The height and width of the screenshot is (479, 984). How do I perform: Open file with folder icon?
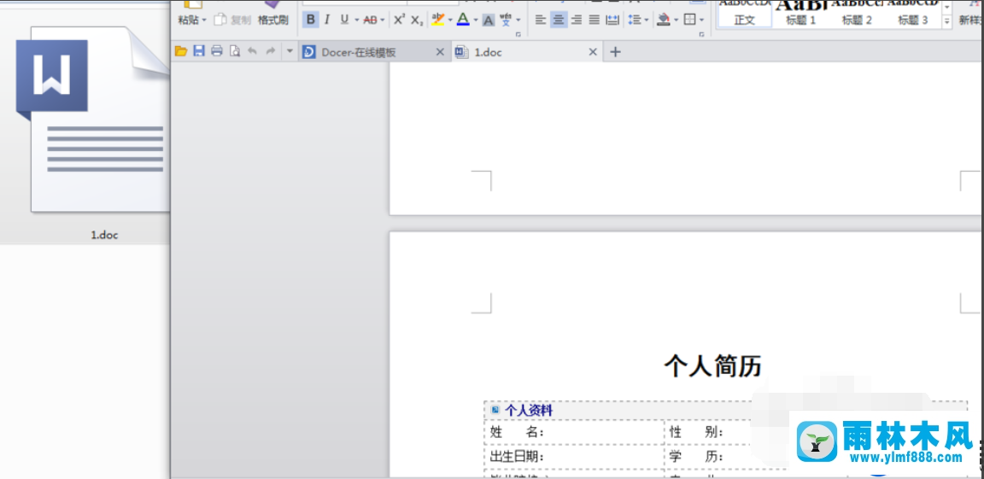tap(181, 51)
